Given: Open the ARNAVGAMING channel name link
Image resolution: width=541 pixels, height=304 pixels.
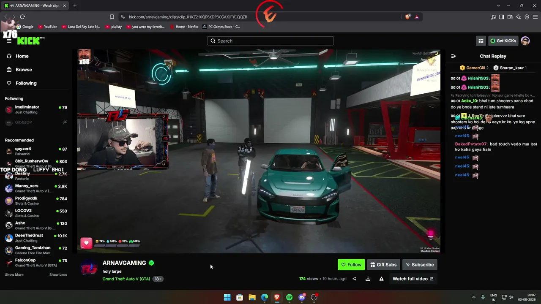Looking at the screenshot, I should click(x=124, y=263).
